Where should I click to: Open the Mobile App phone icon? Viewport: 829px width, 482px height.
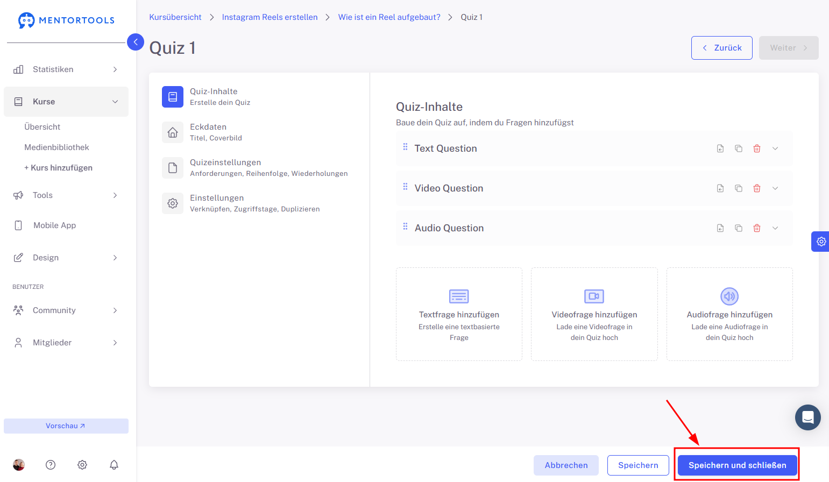[x=18, y=225]
